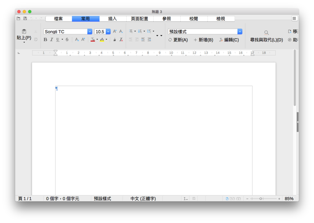The height and width of the screenshot is (223, 314).
Task: Expand paste options arrow under 貼上(P)
Action: [24, 42]
